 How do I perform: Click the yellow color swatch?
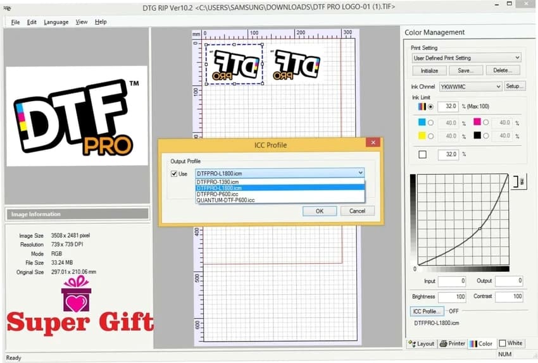pyautogui.click(x=422, y=136)
